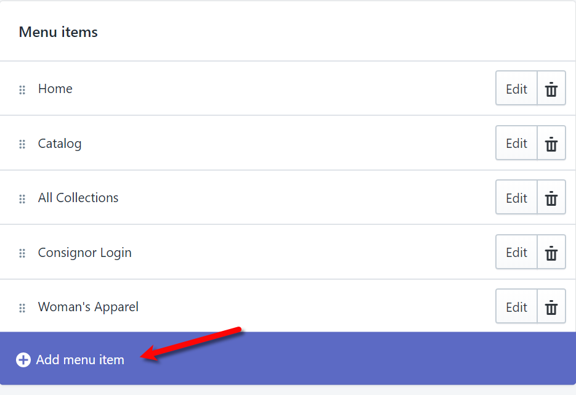Edit the Catalog menu item
576x395 pixels.
click(x=516, y=143)
